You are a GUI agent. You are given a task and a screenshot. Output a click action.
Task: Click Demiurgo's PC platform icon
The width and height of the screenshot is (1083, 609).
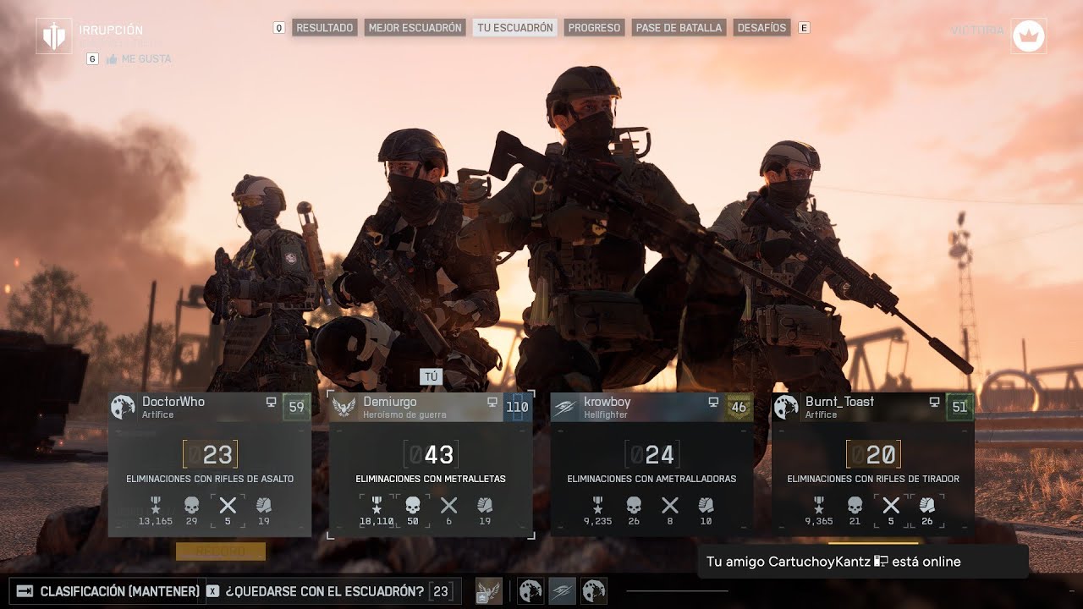(x=492, y=403)
